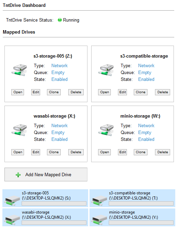Clone the s3-storage-005 (Z:) drive

[54, 92]
